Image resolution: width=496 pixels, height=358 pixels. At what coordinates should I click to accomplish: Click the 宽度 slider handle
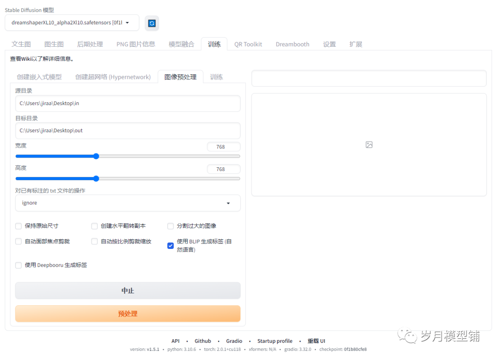[96, 156]
